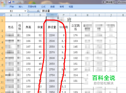Select column I header
The height and width of the screenshot is (93, 126).
tap(99, 15)
